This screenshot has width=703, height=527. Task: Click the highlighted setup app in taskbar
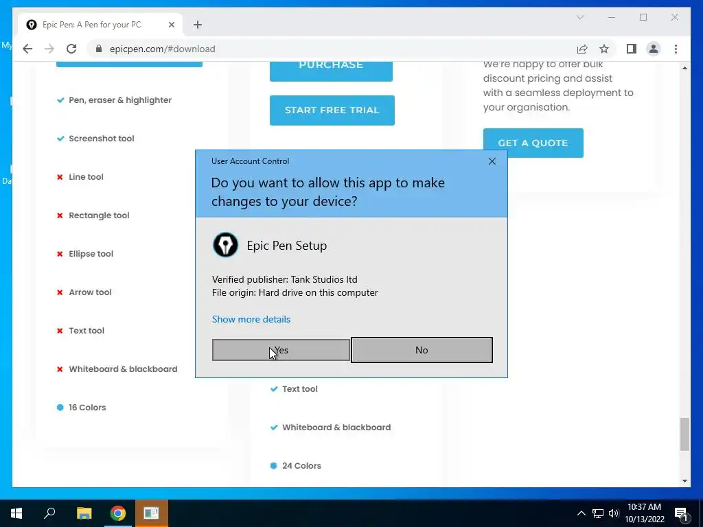[x=152, y=513]
